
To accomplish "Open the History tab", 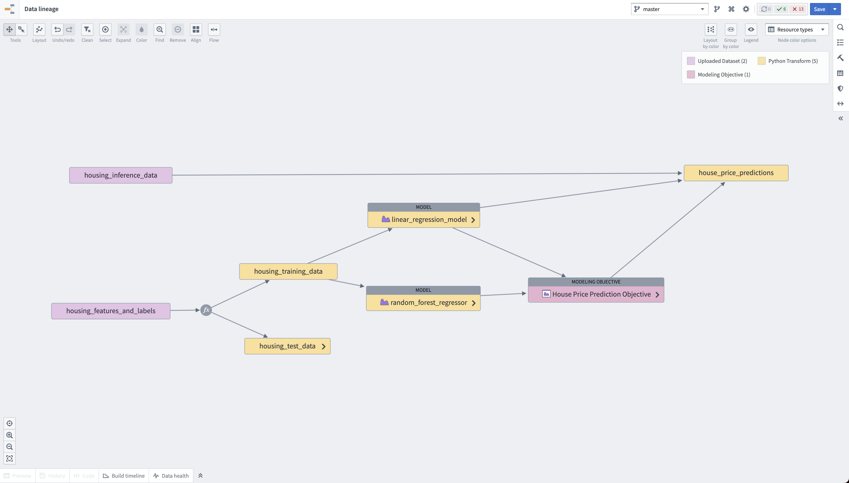I will point(52,476).
